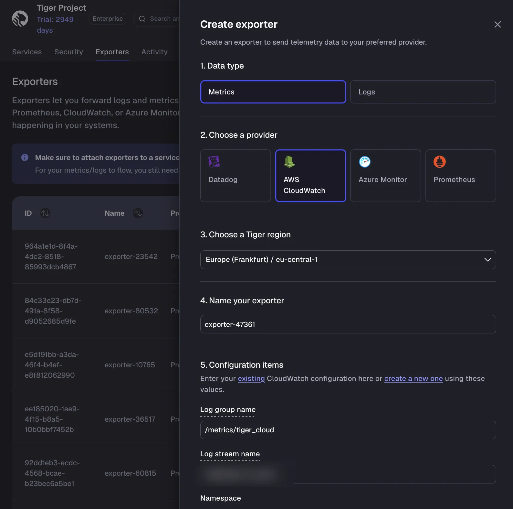The image size is (513, 509).
Task: Select the exporter-36517 row name
Action: 130,419
